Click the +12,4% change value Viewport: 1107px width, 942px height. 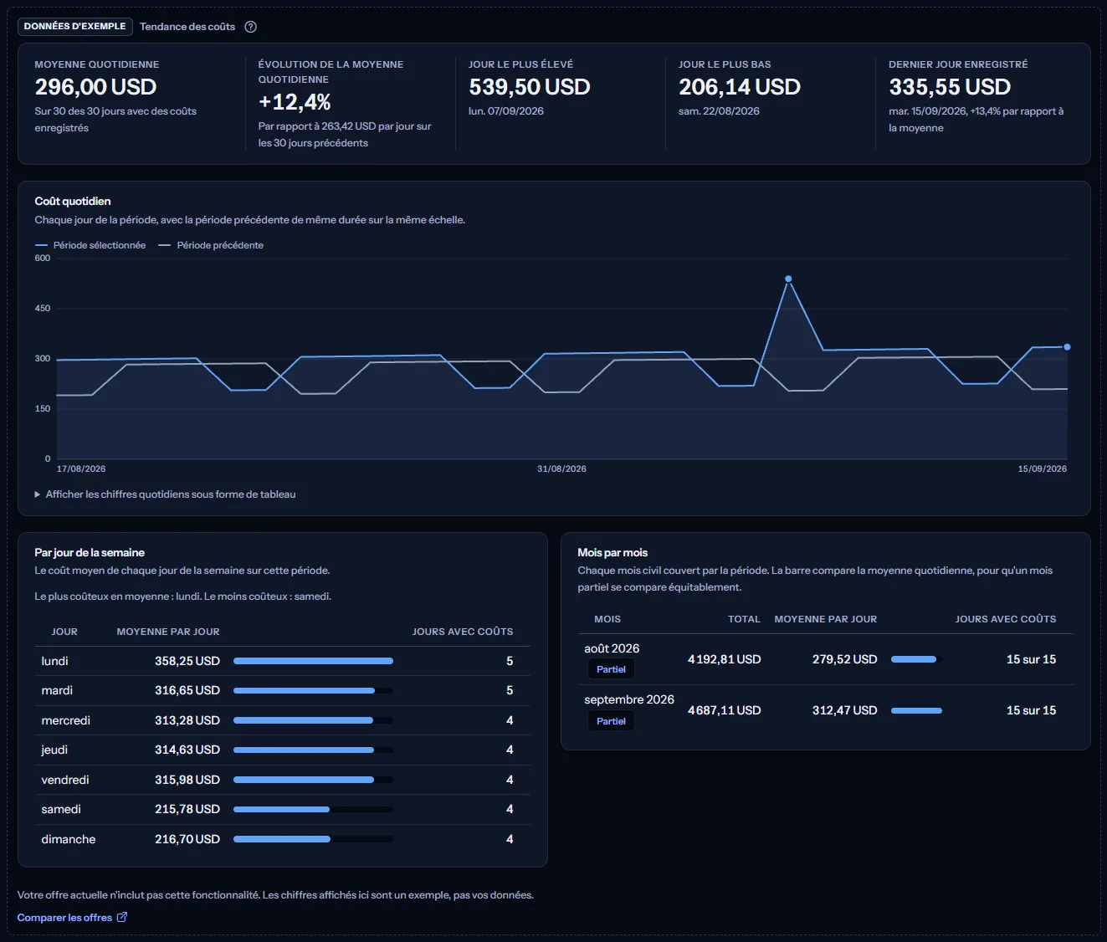pyautogui.click(x=295, y=102)
